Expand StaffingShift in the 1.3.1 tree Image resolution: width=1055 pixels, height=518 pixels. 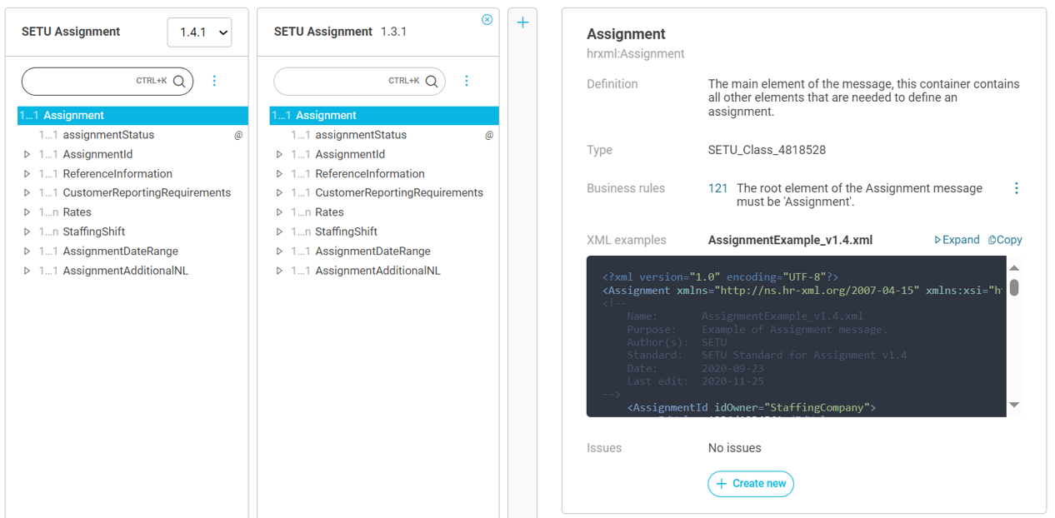[280, 232]
